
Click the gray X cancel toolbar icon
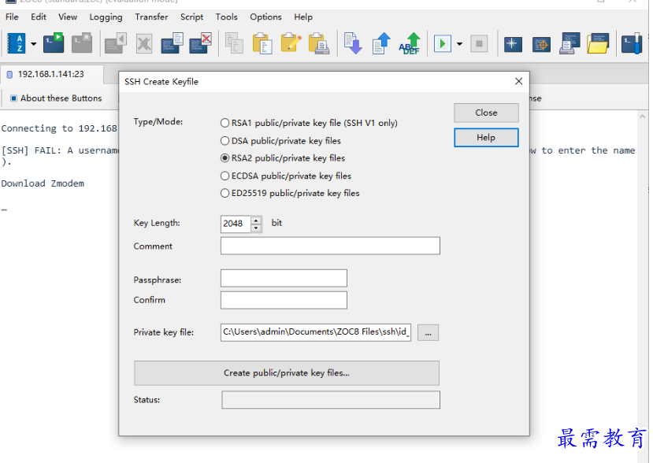144,44
